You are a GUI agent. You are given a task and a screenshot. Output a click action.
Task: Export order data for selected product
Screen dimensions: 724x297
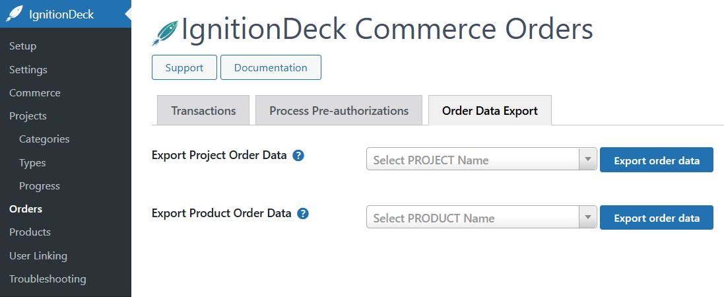click(656, 218)
